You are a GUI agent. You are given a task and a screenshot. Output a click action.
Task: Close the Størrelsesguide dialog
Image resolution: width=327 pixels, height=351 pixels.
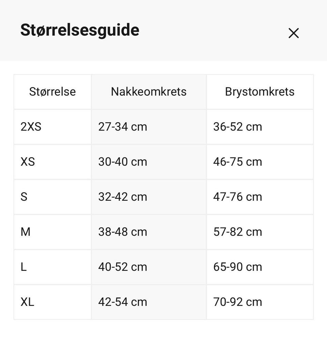coord(293,33)
